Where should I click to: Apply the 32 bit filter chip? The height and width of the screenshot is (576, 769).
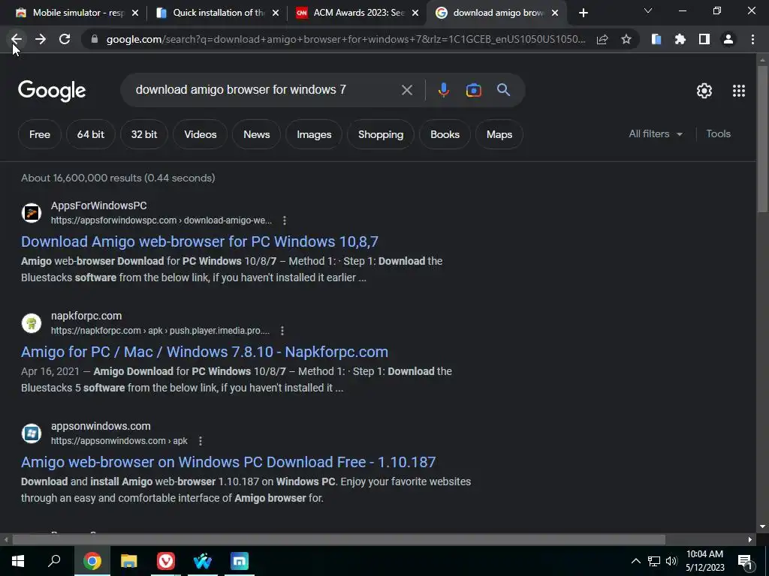[144, 134]
